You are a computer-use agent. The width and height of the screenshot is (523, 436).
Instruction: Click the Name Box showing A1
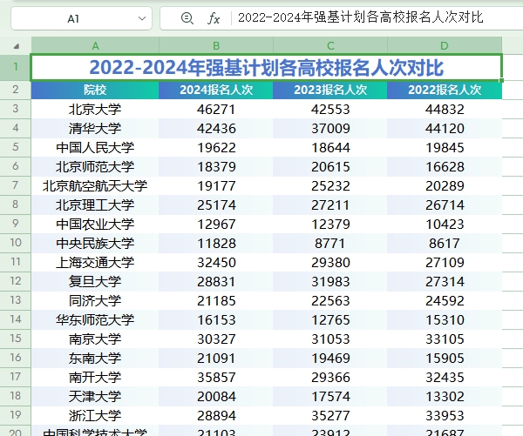(x=81, y=18)
